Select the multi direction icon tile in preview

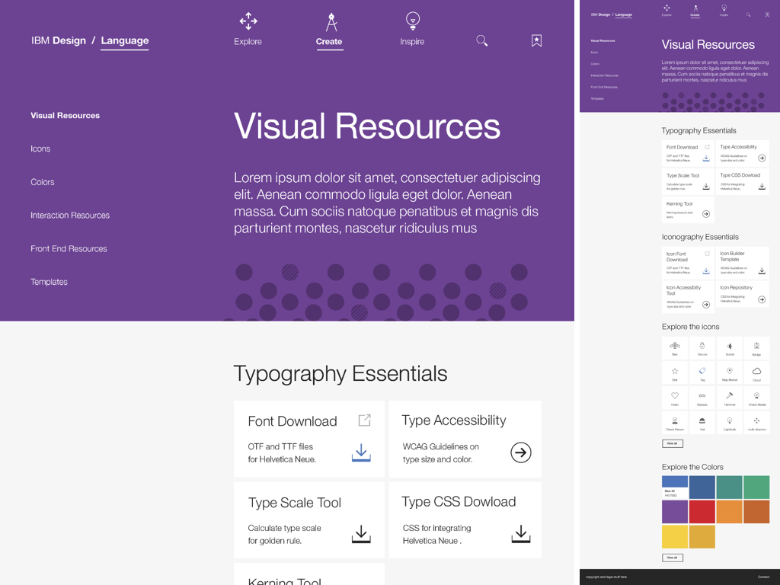[x=756, y=422]
